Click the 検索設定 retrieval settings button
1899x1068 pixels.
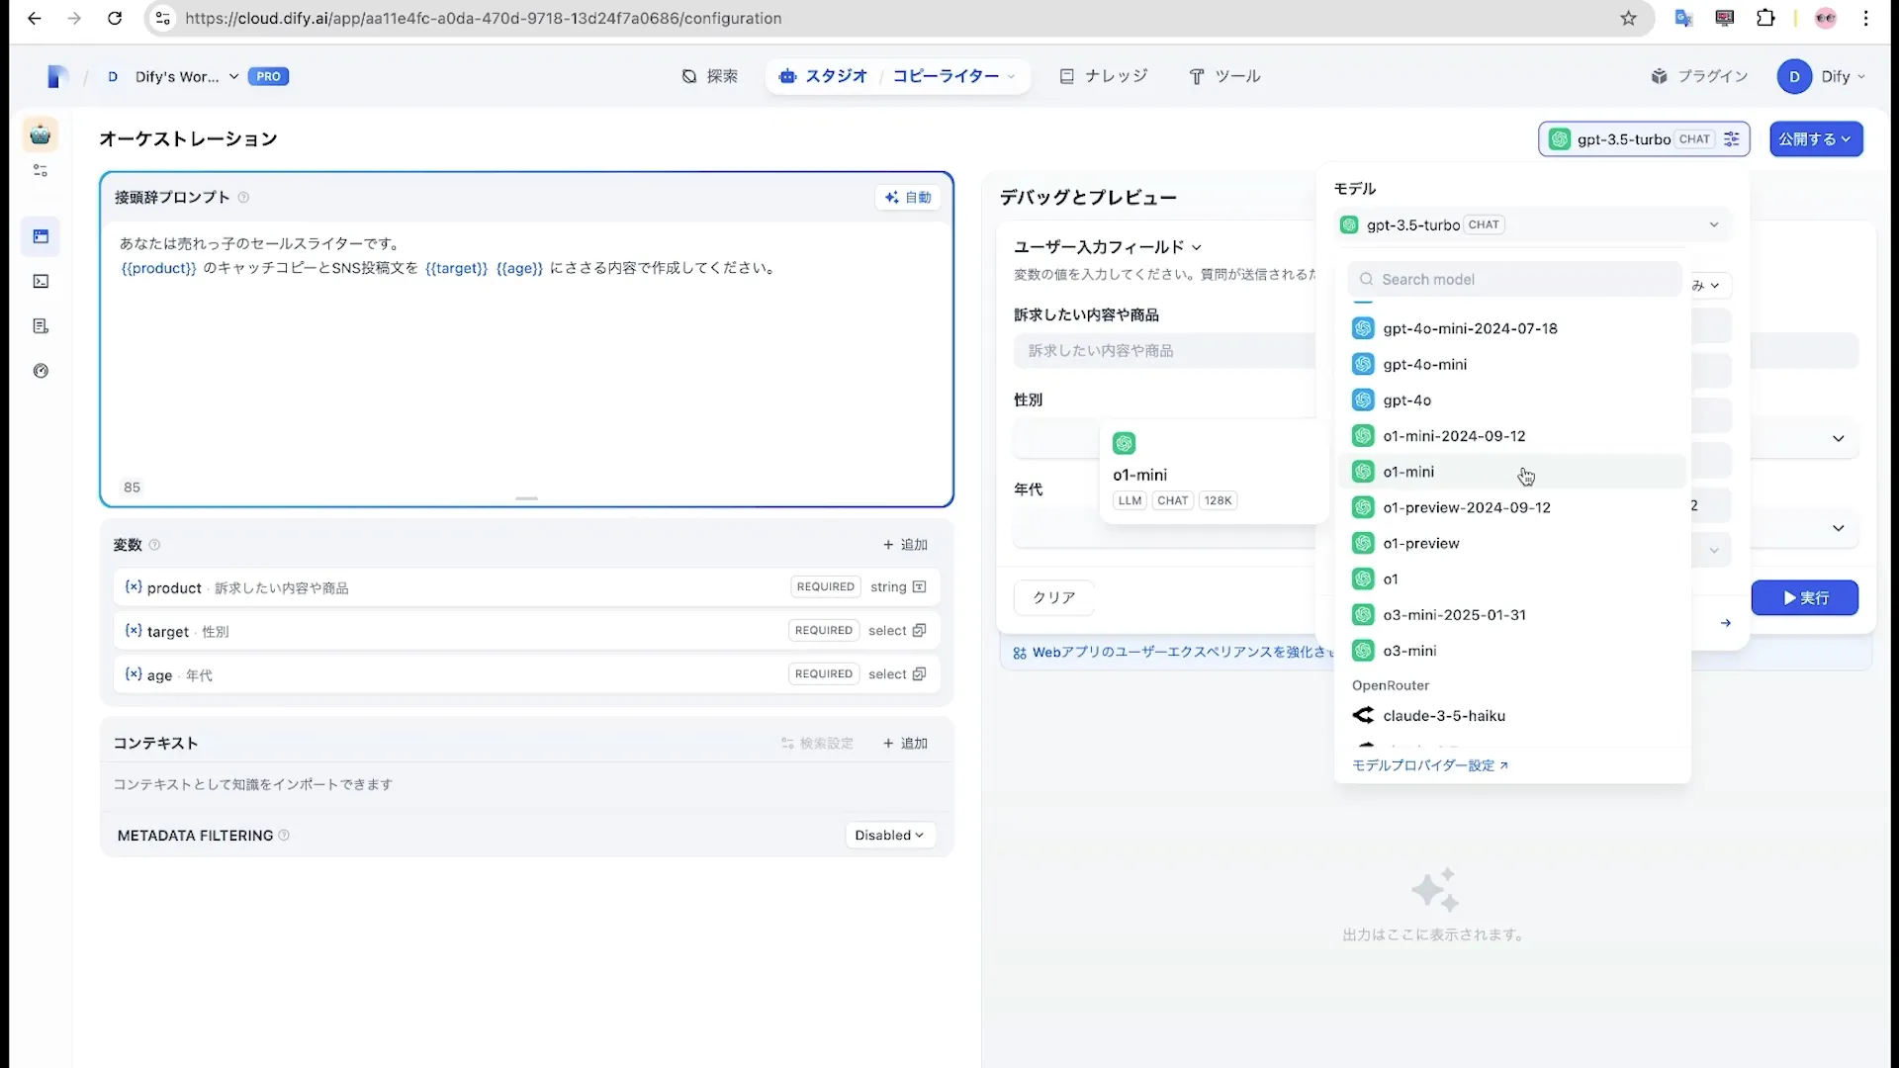(x=817, y=744)
